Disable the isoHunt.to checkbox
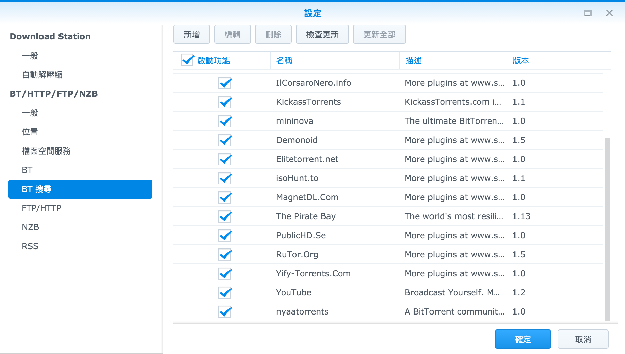Image resolution: width=625 pixels, height=354 pixels. 225,178
